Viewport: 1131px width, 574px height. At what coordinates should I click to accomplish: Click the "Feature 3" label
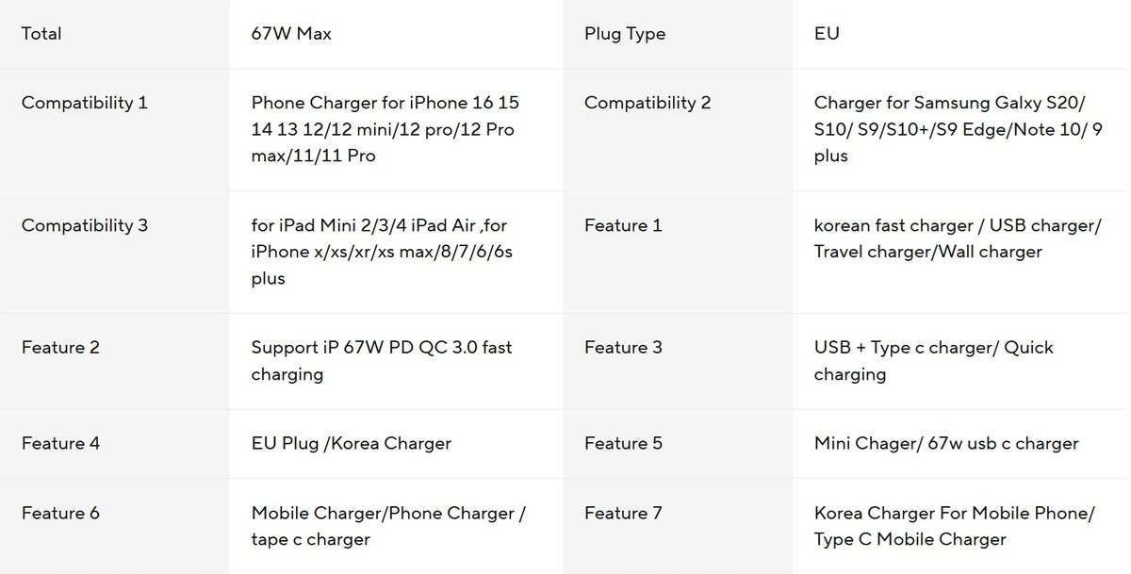coord(623,348)
